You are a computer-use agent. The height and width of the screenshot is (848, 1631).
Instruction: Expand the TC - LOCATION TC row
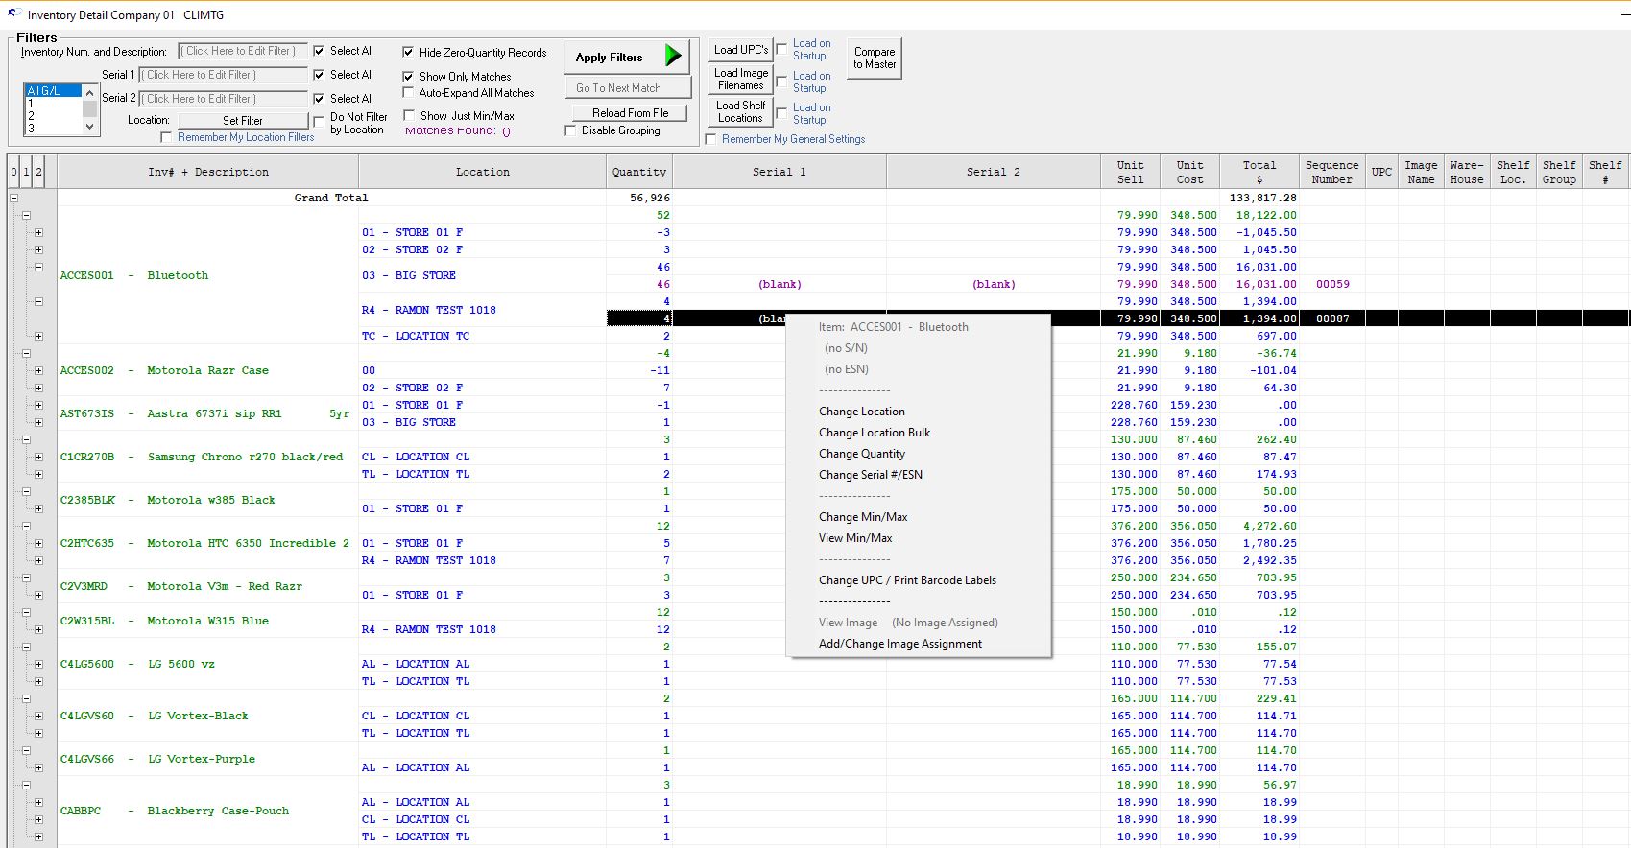[38, 337]
